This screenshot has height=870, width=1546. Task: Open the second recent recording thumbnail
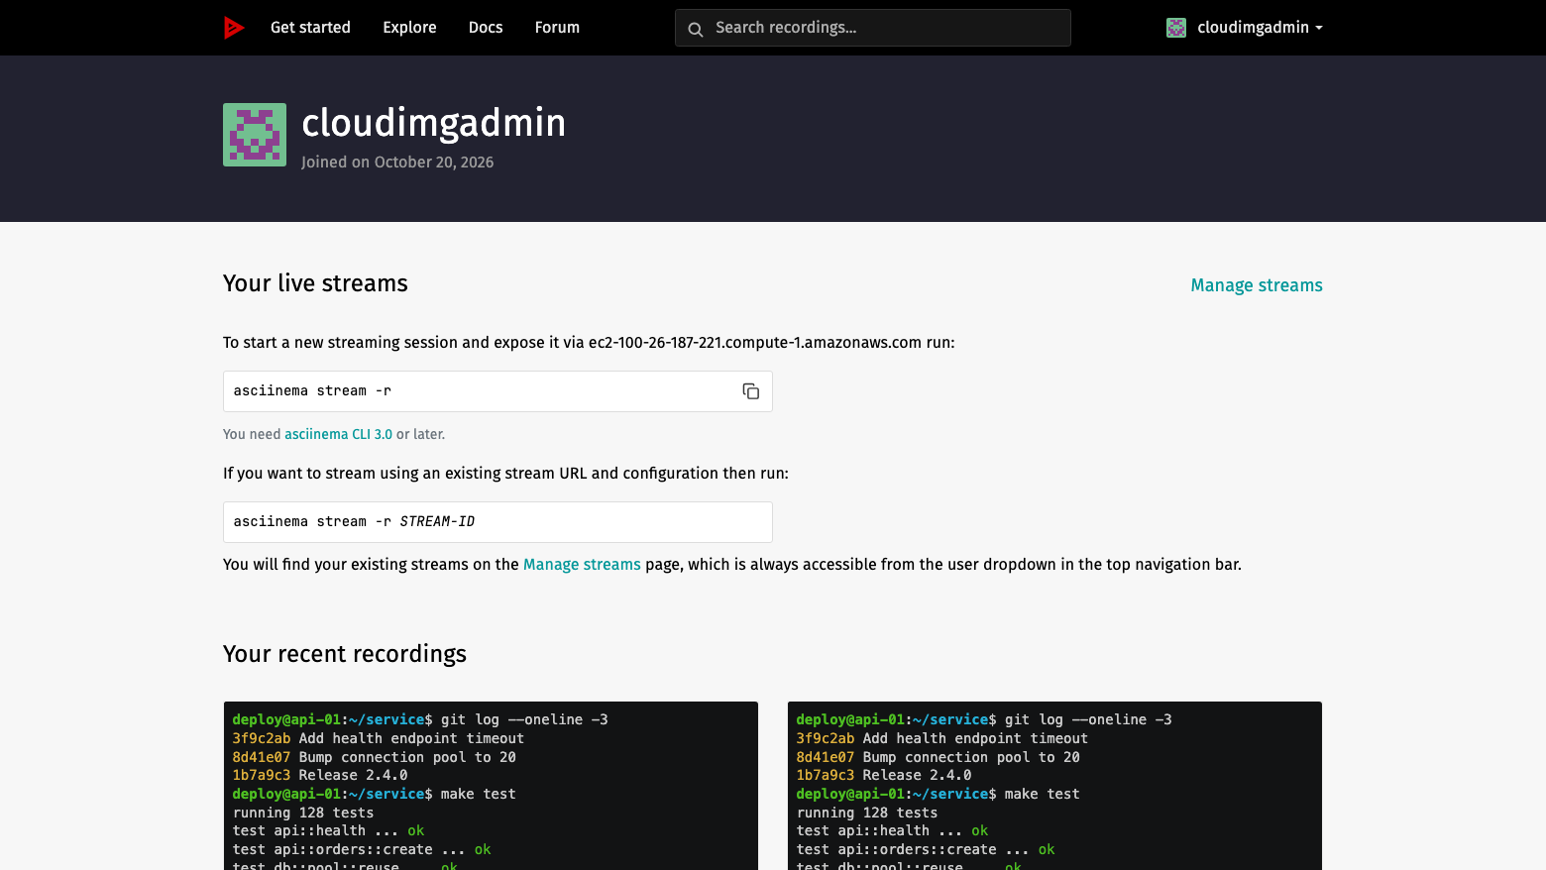click(x=1054, y=786)
